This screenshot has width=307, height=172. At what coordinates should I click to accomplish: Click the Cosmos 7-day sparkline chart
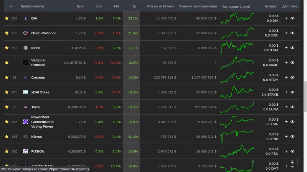tap(237, 77)
